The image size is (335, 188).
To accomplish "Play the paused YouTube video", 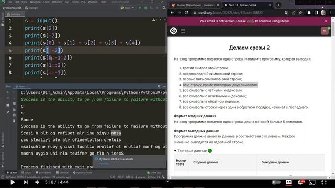I will 13,182.
